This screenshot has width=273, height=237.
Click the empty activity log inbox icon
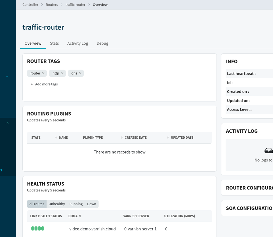[x=268, y=151]
